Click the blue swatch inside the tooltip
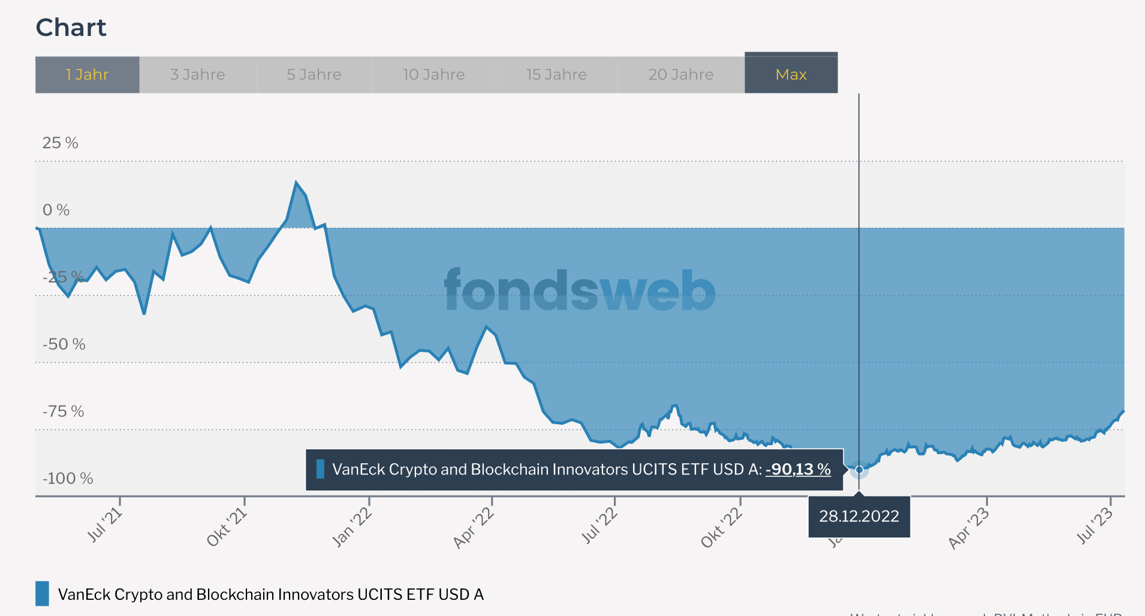 [x=320, y=469]
